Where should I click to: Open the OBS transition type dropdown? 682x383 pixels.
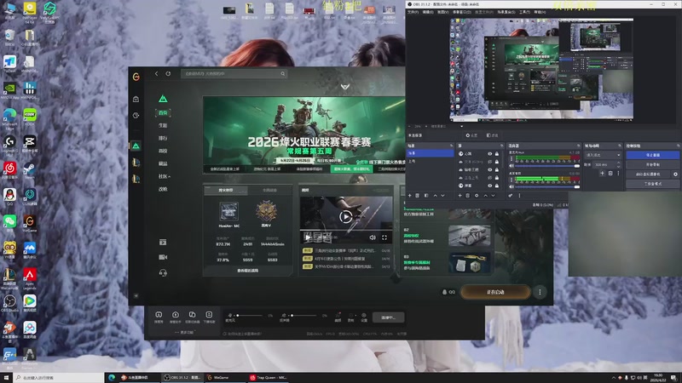(604, 155)
